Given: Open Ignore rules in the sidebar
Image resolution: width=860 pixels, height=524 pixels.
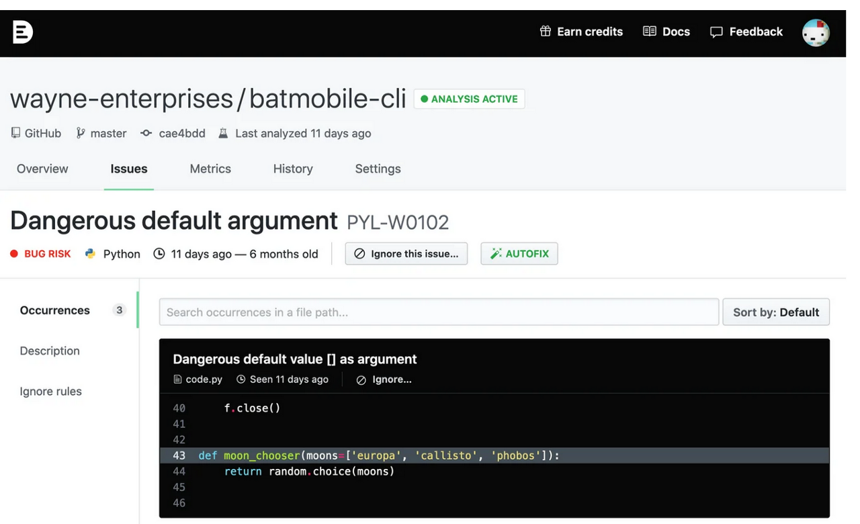Looking at the screenshot, I should point(50,392).
